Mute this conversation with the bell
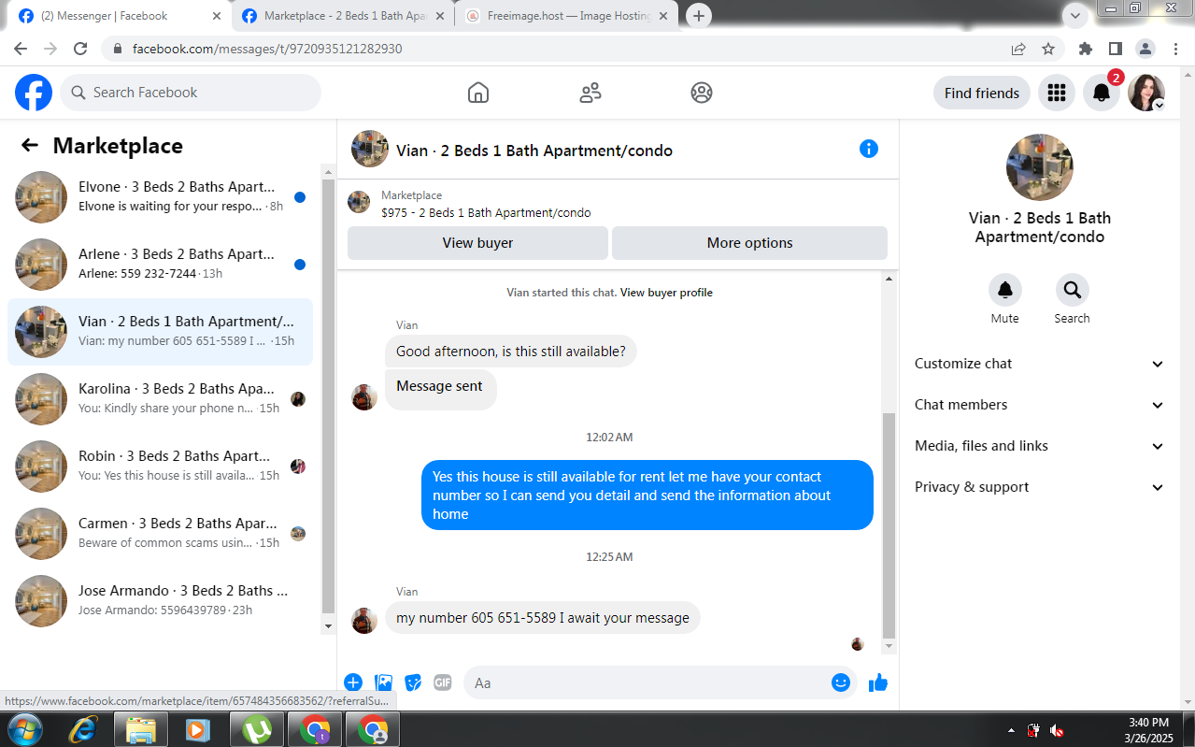 1005,290
